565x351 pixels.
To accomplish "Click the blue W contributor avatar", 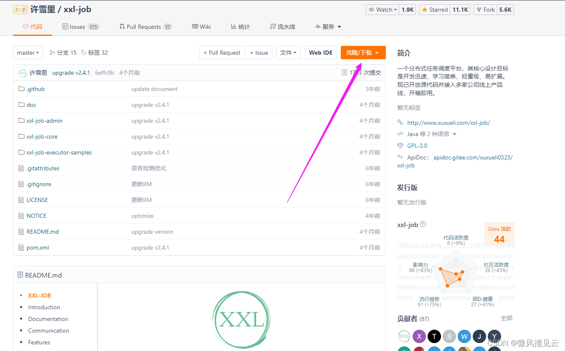I will pos(464,336).
